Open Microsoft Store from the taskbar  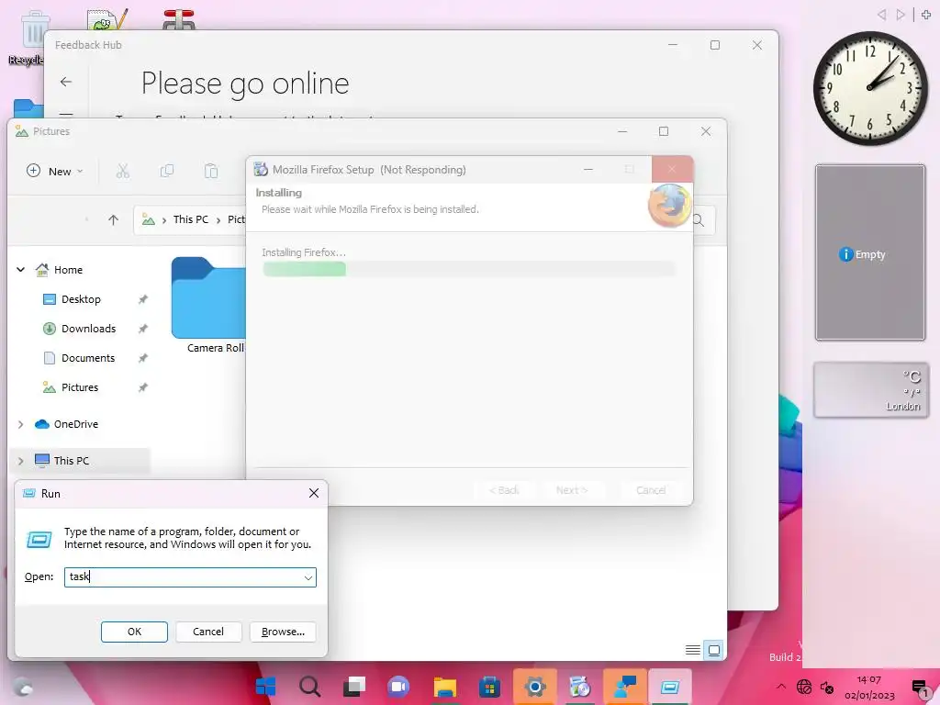490,687
